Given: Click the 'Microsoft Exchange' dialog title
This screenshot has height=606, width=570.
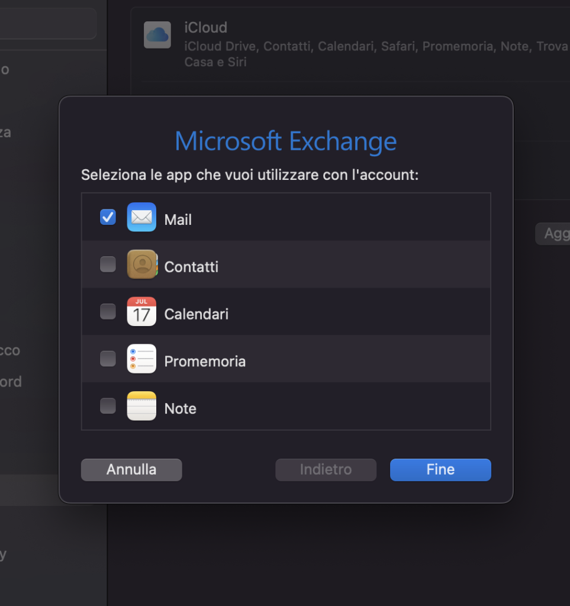Looking at the screenshot, I should point(286,141).
